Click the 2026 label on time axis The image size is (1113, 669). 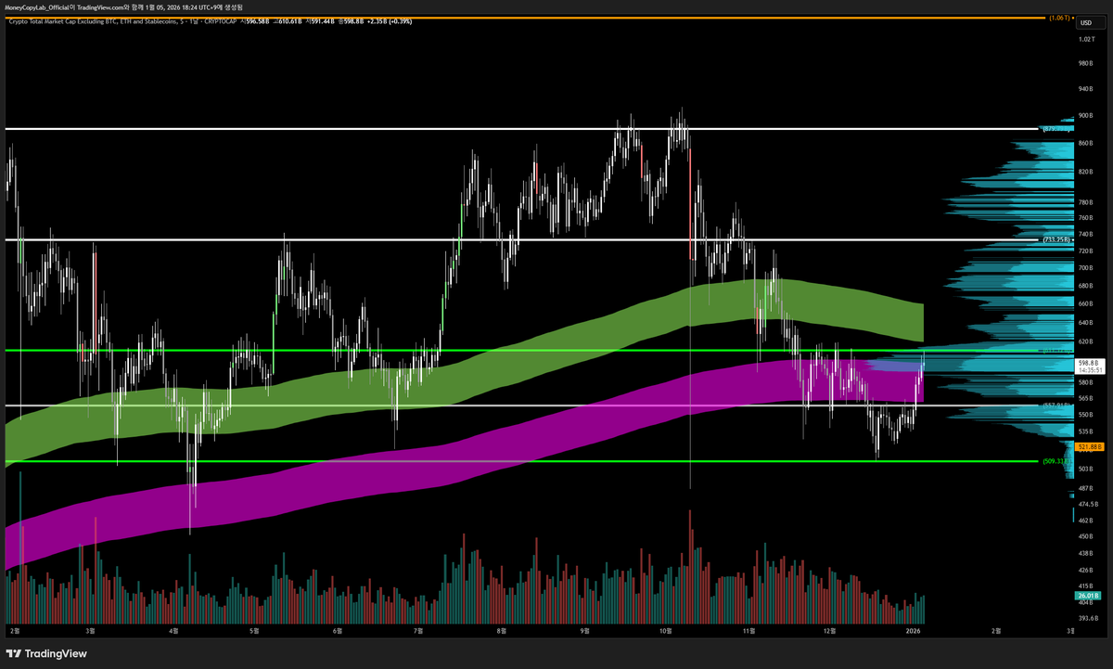point(913,630)
